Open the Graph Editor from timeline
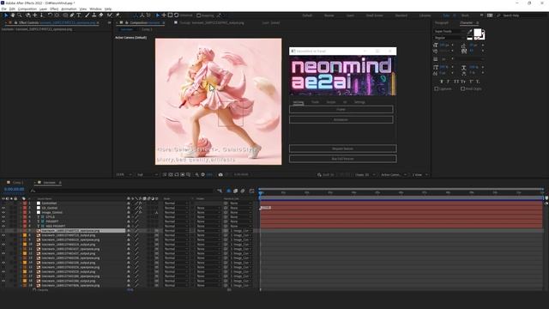The image size is (549, 309). [251, 191]
